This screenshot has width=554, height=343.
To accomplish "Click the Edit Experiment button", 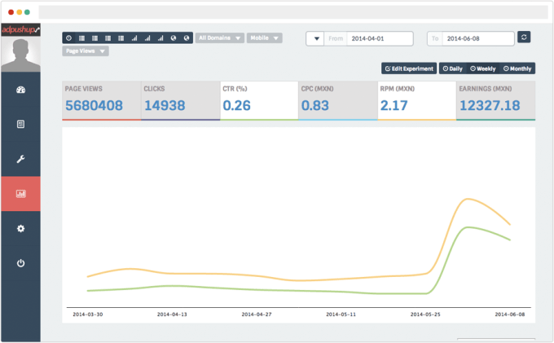I will point(408,68).
